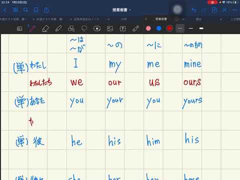Tap the handwritten header ～の
240x180 pixels.
tap(115, 45)
